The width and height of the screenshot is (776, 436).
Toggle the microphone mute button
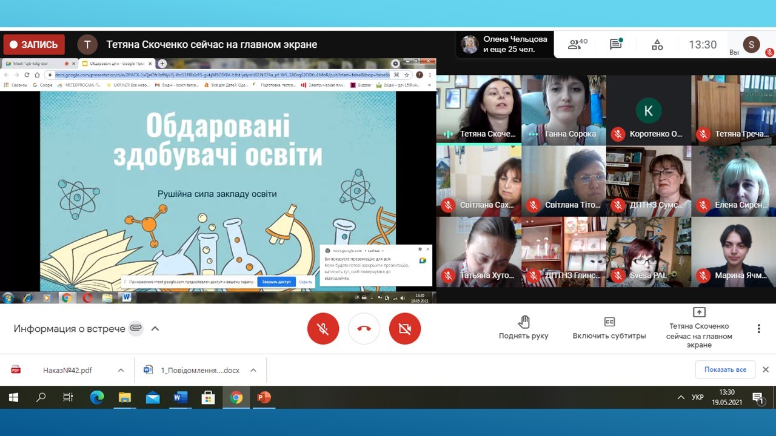click(323, 329)
